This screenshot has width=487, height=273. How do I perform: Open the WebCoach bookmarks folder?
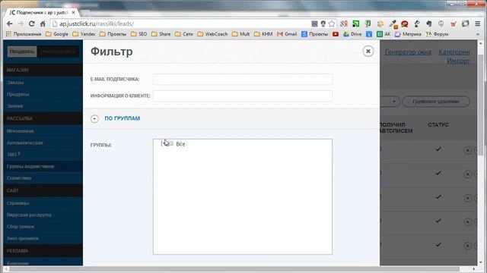point(212,34)
